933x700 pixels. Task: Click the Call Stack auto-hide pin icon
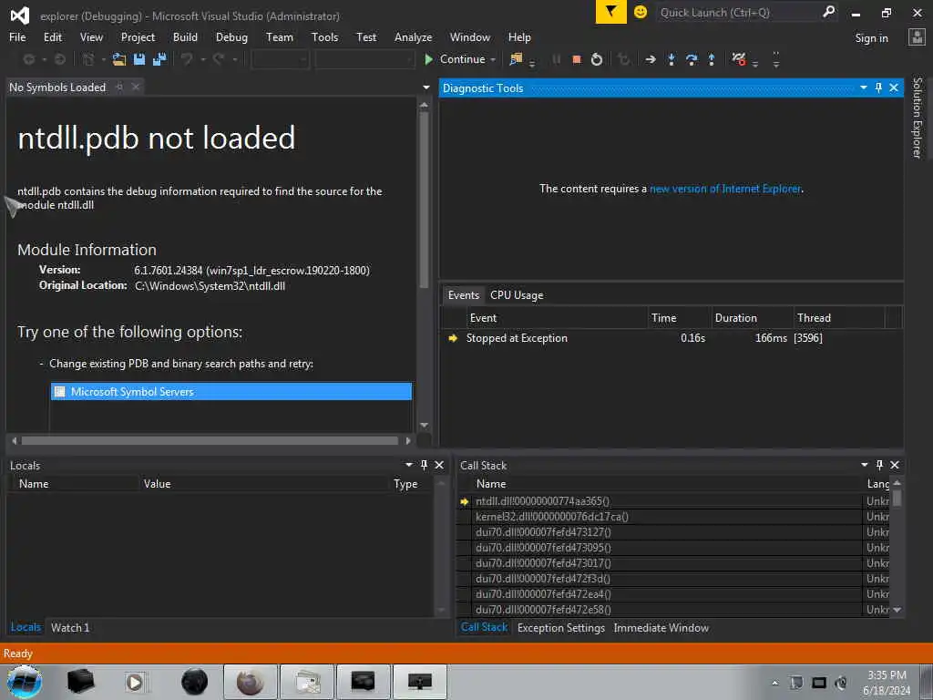coord(879,465)
